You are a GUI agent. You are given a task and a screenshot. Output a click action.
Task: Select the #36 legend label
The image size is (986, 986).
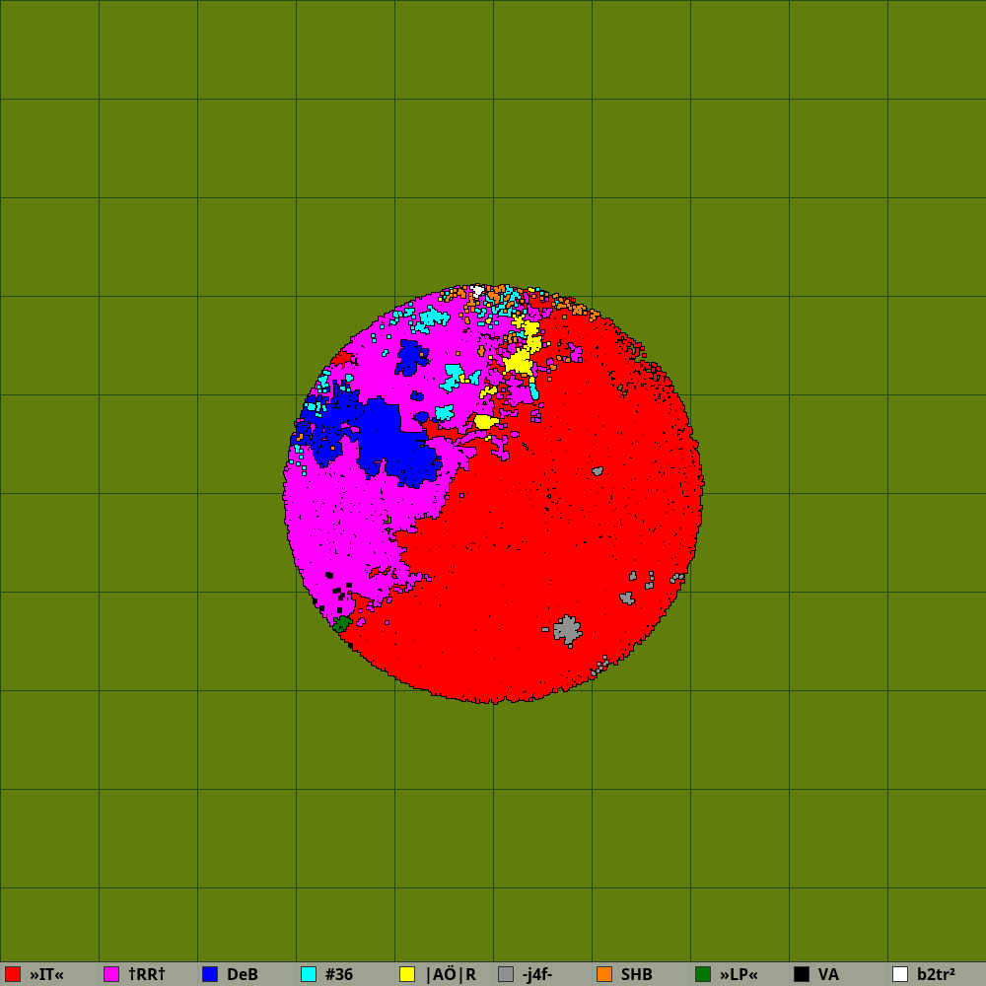pyautogui.click(x=339, y=975)
